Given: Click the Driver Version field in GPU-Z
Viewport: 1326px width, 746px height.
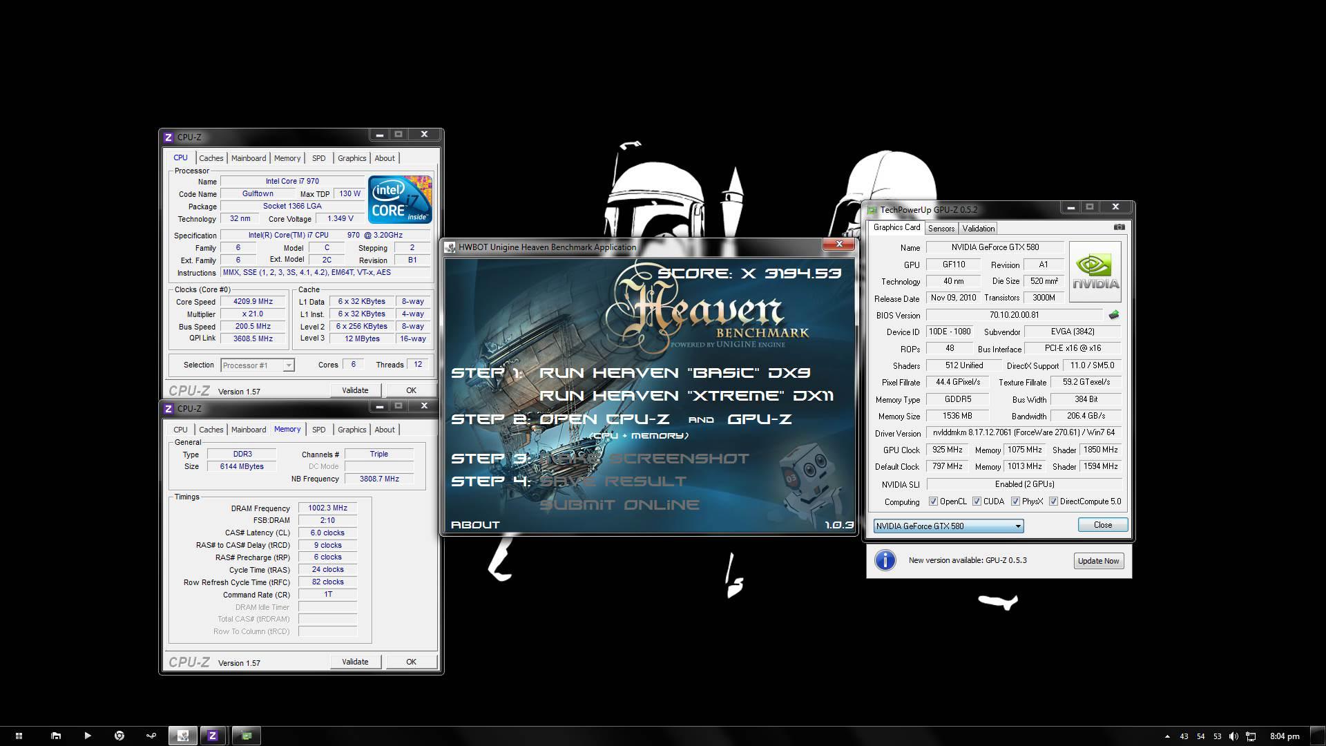Looking at the screenshot, I should coord(1024,433).
